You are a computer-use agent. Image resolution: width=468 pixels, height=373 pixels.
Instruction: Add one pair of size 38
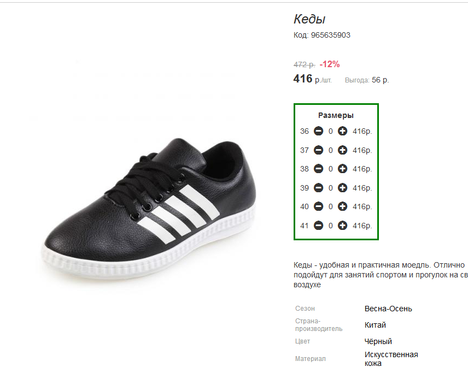(x=342, y=169)
